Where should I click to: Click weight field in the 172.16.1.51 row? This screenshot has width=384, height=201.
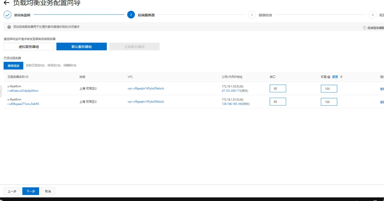(329, 102)
